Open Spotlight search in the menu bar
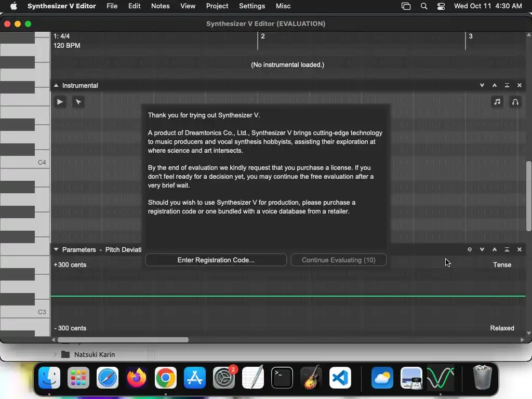The height and width of the screenshot is (399, 532). [424, 6]
